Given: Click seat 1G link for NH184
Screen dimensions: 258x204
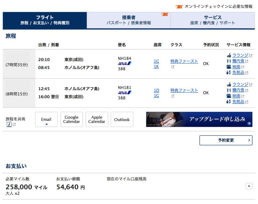Looking at the screenshot, I should pos(156,61).
